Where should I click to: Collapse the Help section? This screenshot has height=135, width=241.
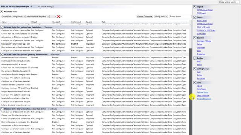[195, 82]
